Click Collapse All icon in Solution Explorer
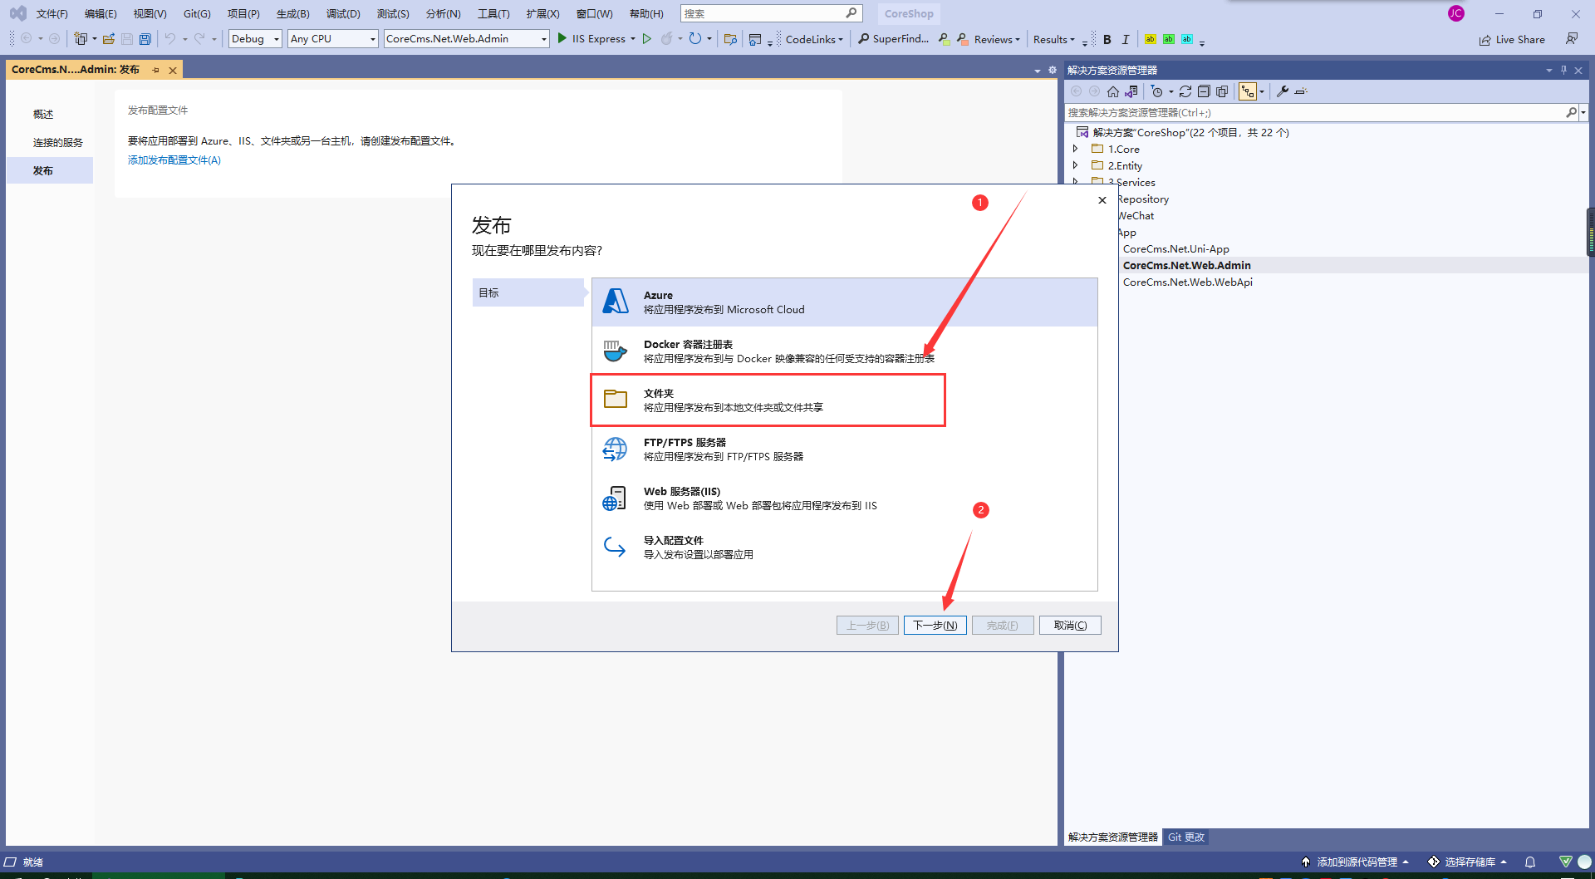 pyautogui.click(x=1204, y=91)
